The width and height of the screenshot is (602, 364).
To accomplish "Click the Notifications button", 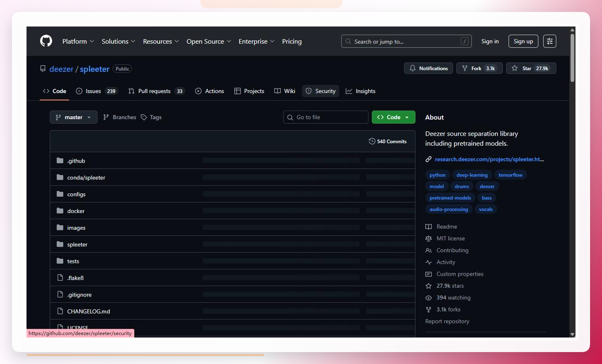I will 428,68.
